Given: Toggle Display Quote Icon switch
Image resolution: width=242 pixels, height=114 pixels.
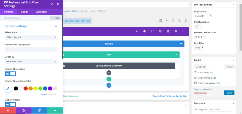Looking at the screenshot, I should 10,74.
